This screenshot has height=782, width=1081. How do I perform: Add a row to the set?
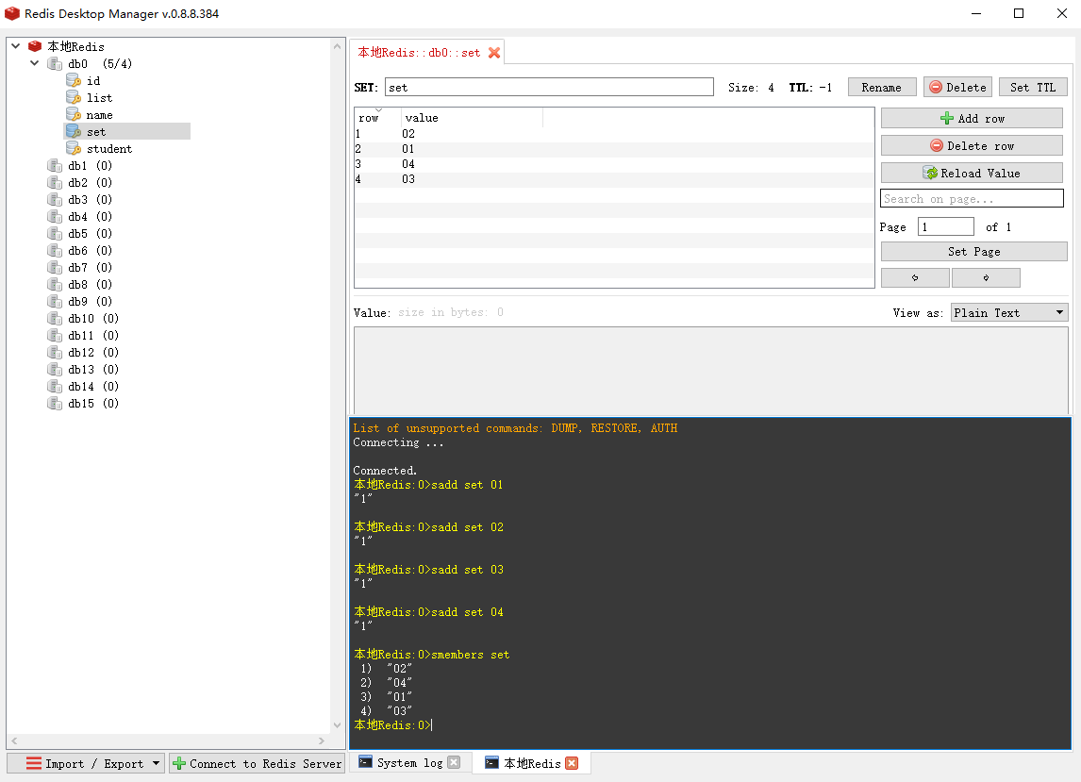(973, 118)
